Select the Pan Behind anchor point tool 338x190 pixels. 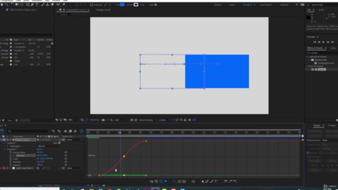coord(22,5)
